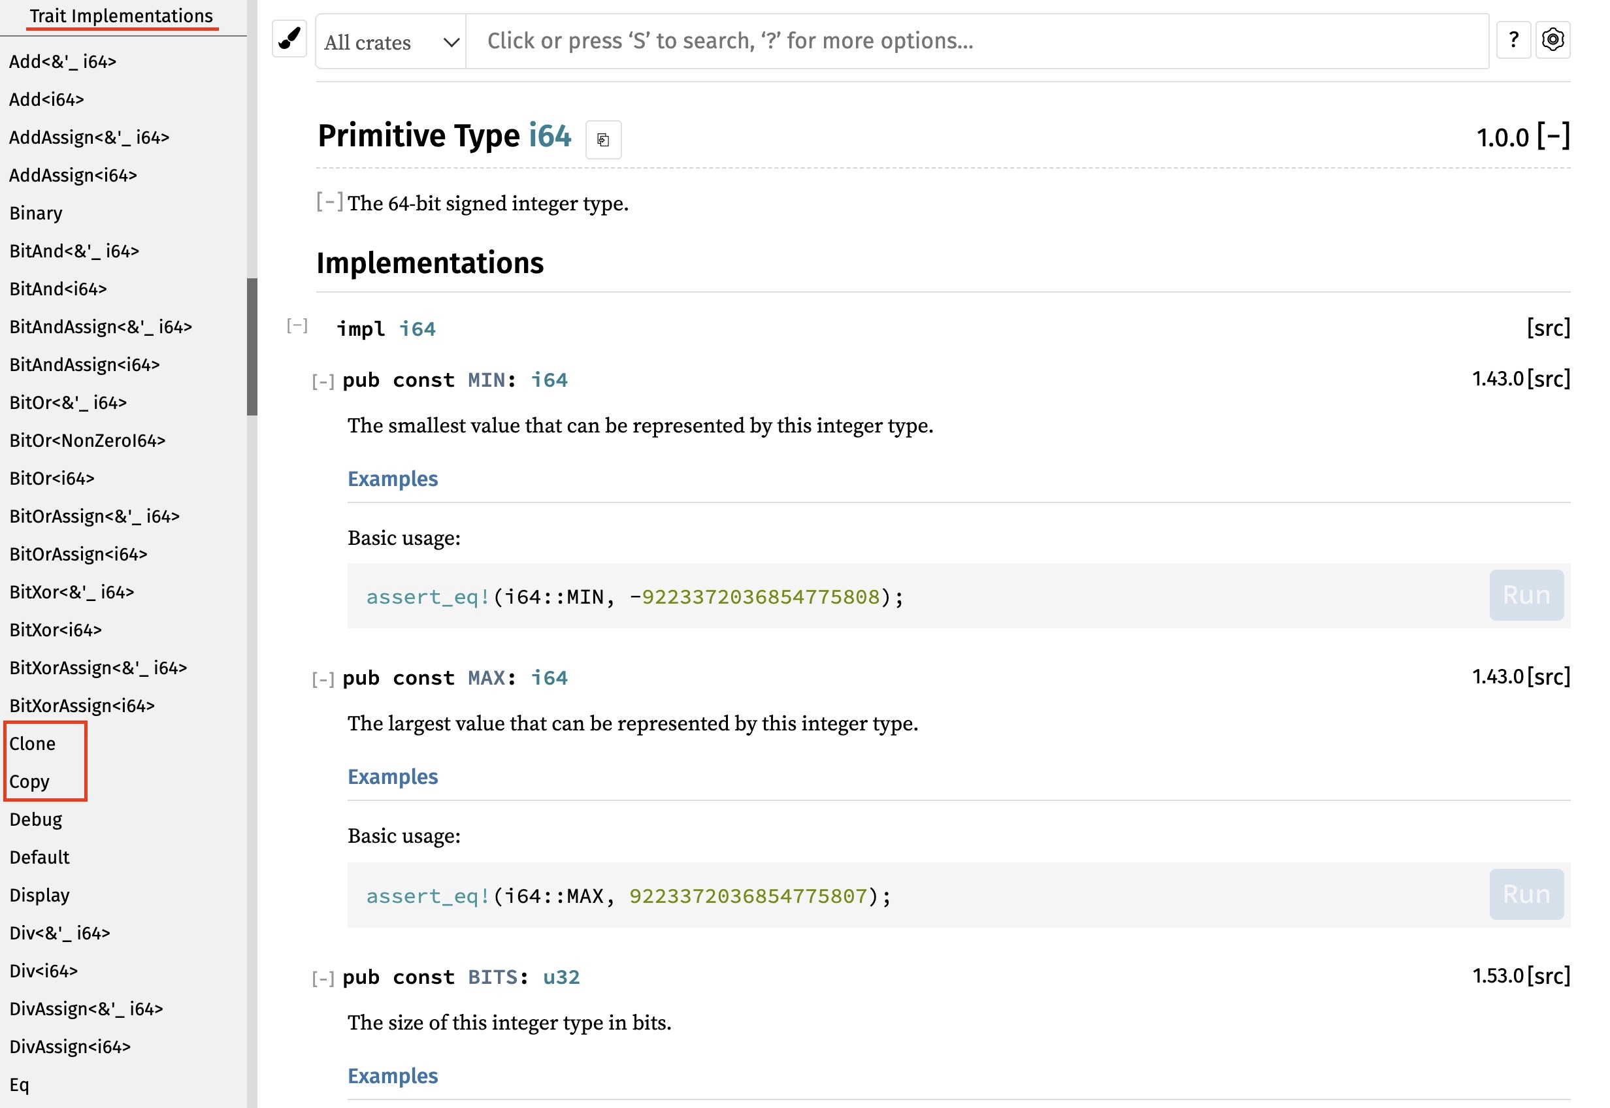This screenshot has height=1108, width=1610.
Task: Open the settings gear icon
Action: 1552,40
